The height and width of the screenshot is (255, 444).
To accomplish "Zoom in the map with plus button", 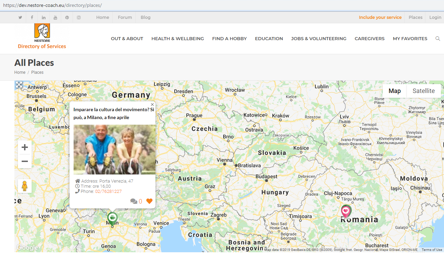I will coord(25,148).
